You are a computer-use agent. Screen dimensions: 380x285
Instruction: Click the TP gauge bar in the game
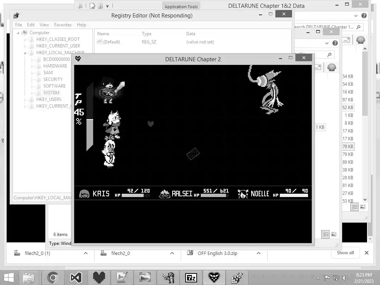(x=90, y=117)
